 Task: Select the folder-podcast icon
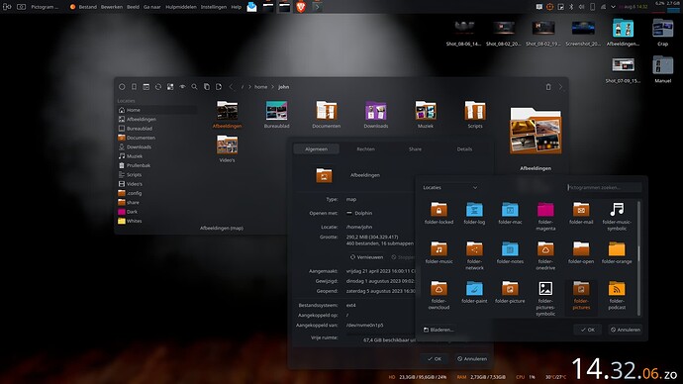click(x=617, y=296)
